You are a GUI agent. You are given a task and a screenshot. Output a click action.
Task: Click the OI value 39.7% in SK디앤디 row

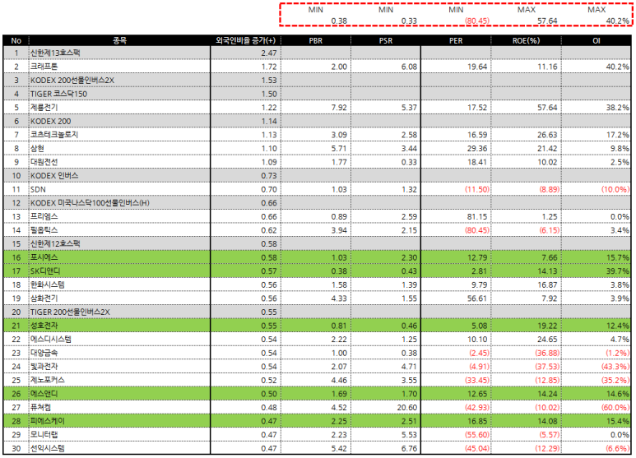(617, 271)
